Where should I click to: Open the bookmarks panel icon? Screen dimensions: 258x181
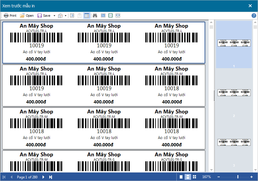[72, 16]
